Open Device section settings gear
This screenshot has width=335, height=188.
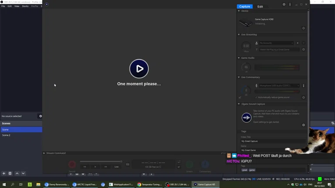304,28
